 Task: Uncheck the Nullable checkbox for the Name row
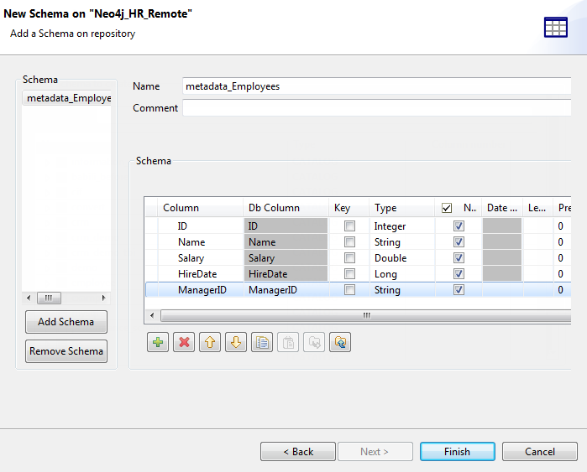pos(458,242)
